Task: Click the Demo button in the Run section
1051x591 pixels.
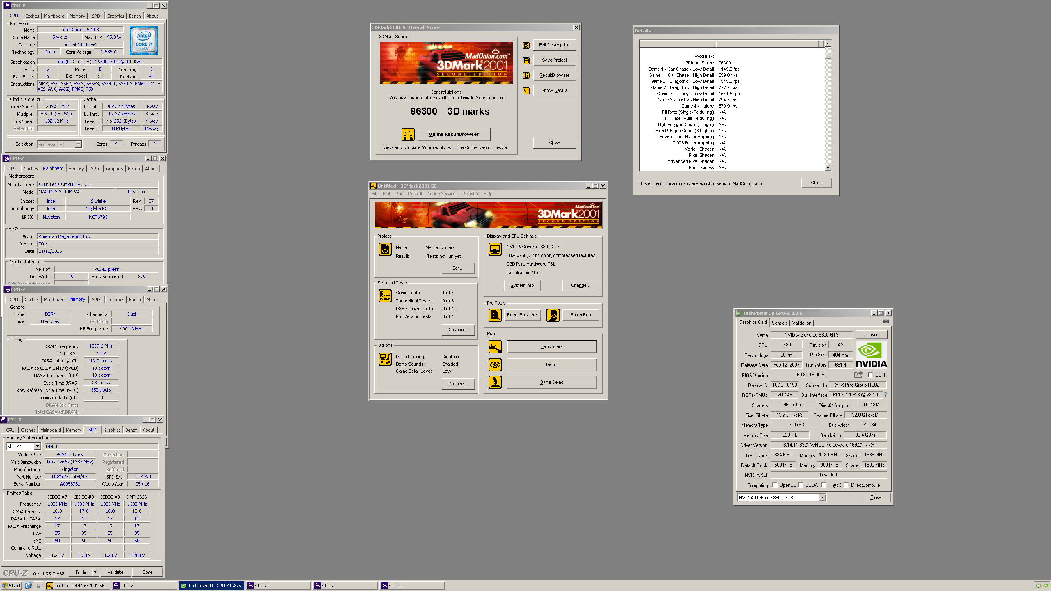Action: point(551,364)
